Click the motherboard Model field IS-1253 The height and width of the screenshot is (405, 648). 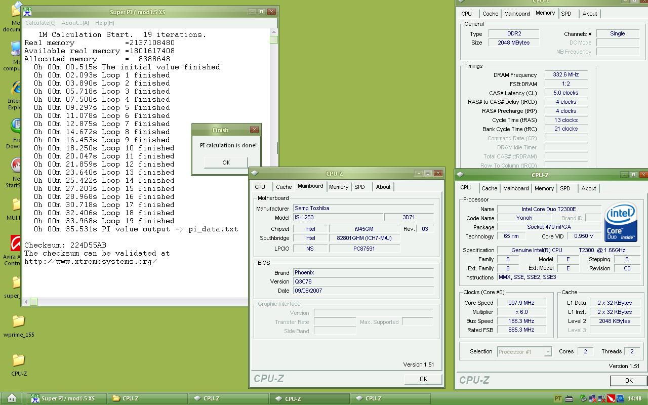tap(338, 217)
